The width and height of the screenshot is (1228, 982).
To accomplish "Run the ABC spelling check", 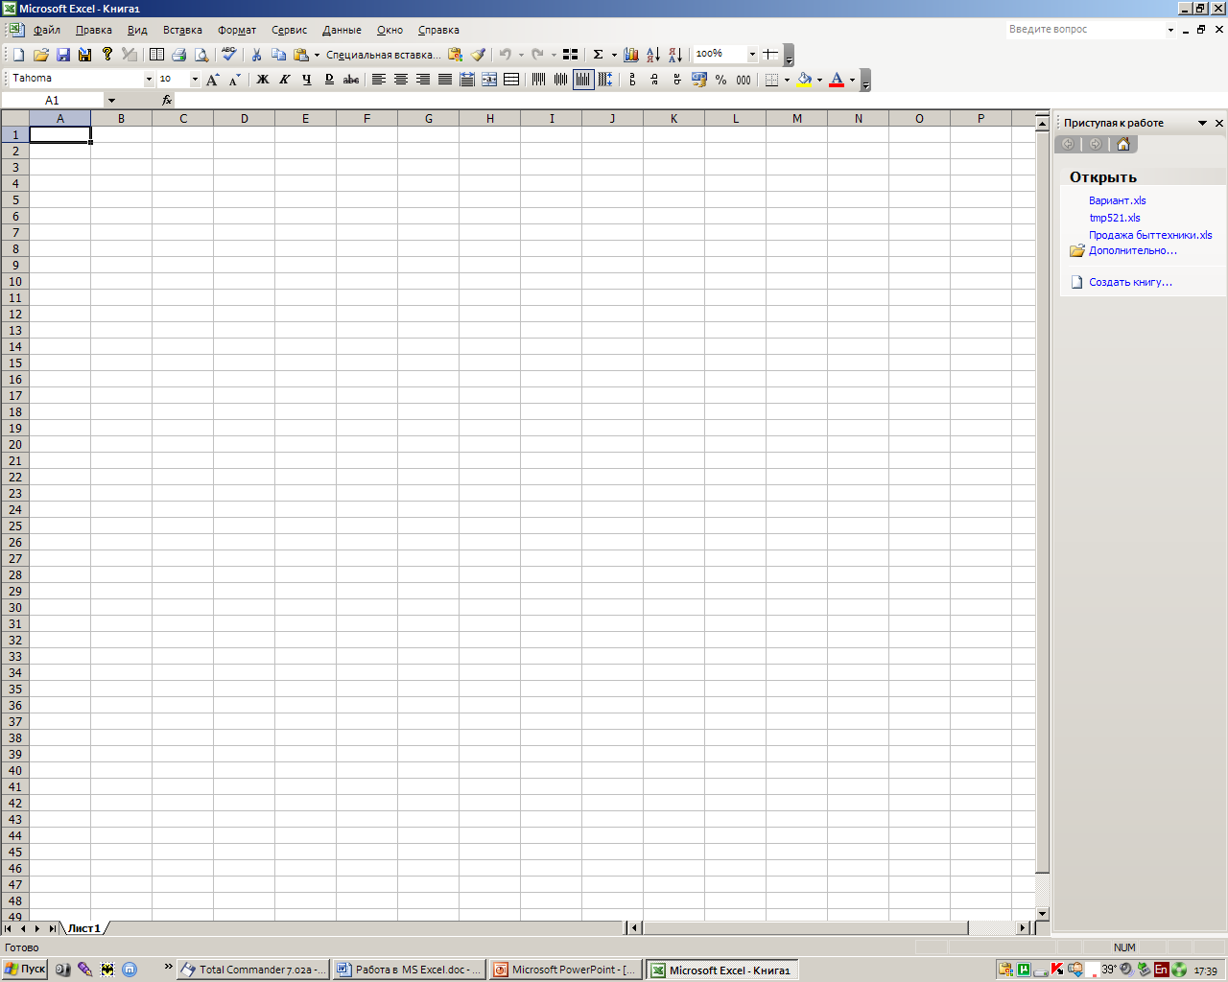I will point(229,55).
